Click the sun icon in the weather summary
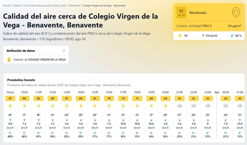Viewport: 247px width, 145px height. click(x=180, y=36)
